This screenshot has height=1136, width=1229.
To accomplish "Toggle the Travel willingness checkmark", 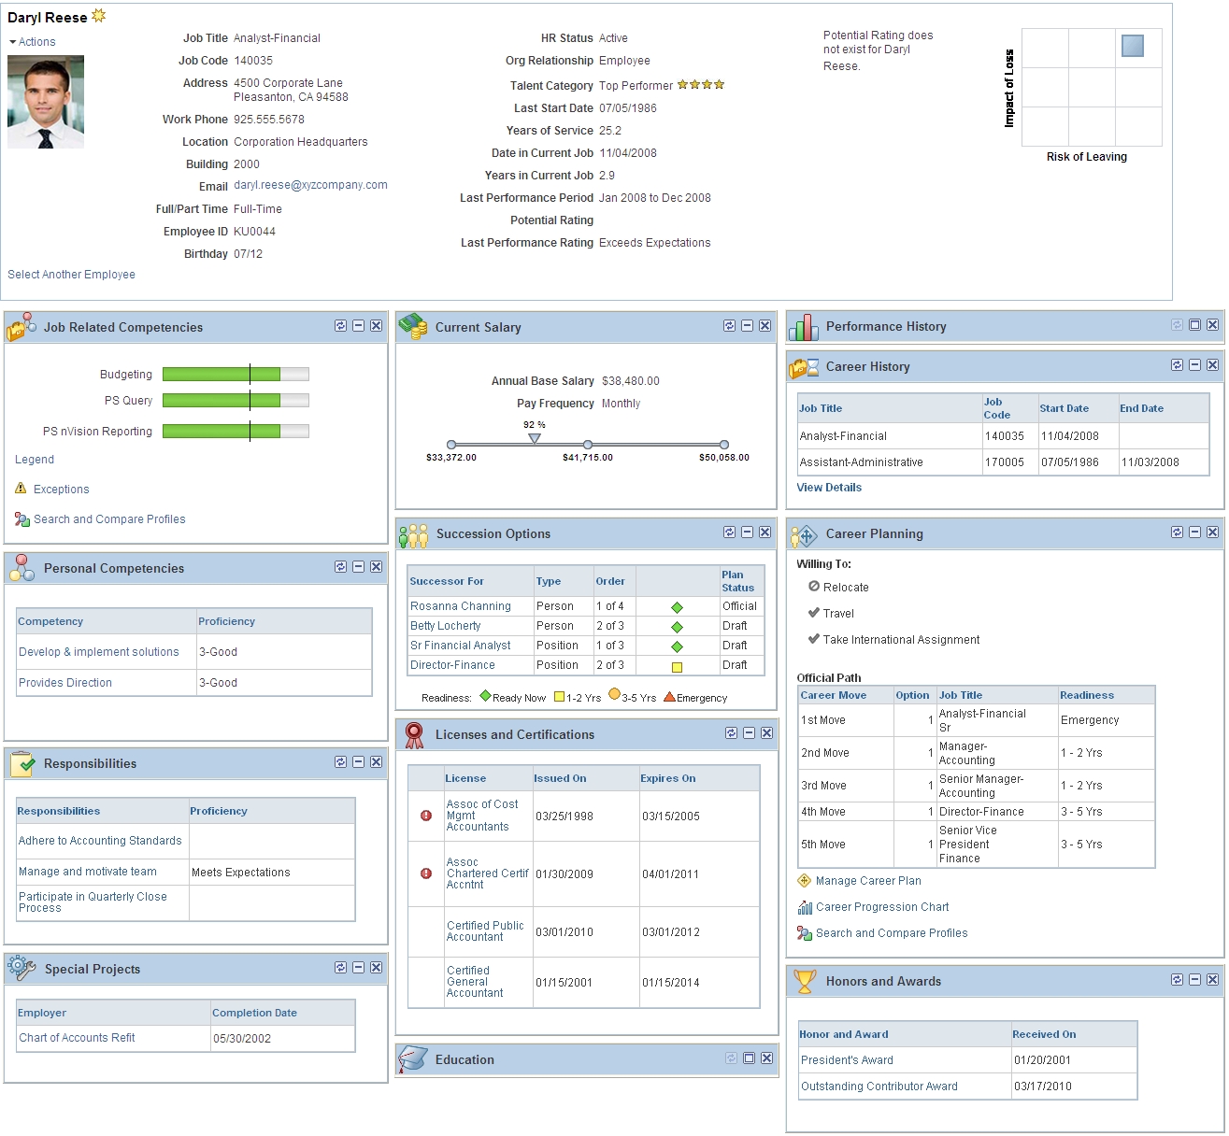I will pyautogui.click(x=814, y=613).
